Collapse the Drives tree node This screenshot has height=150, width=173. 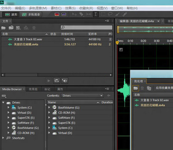point(3,103)
